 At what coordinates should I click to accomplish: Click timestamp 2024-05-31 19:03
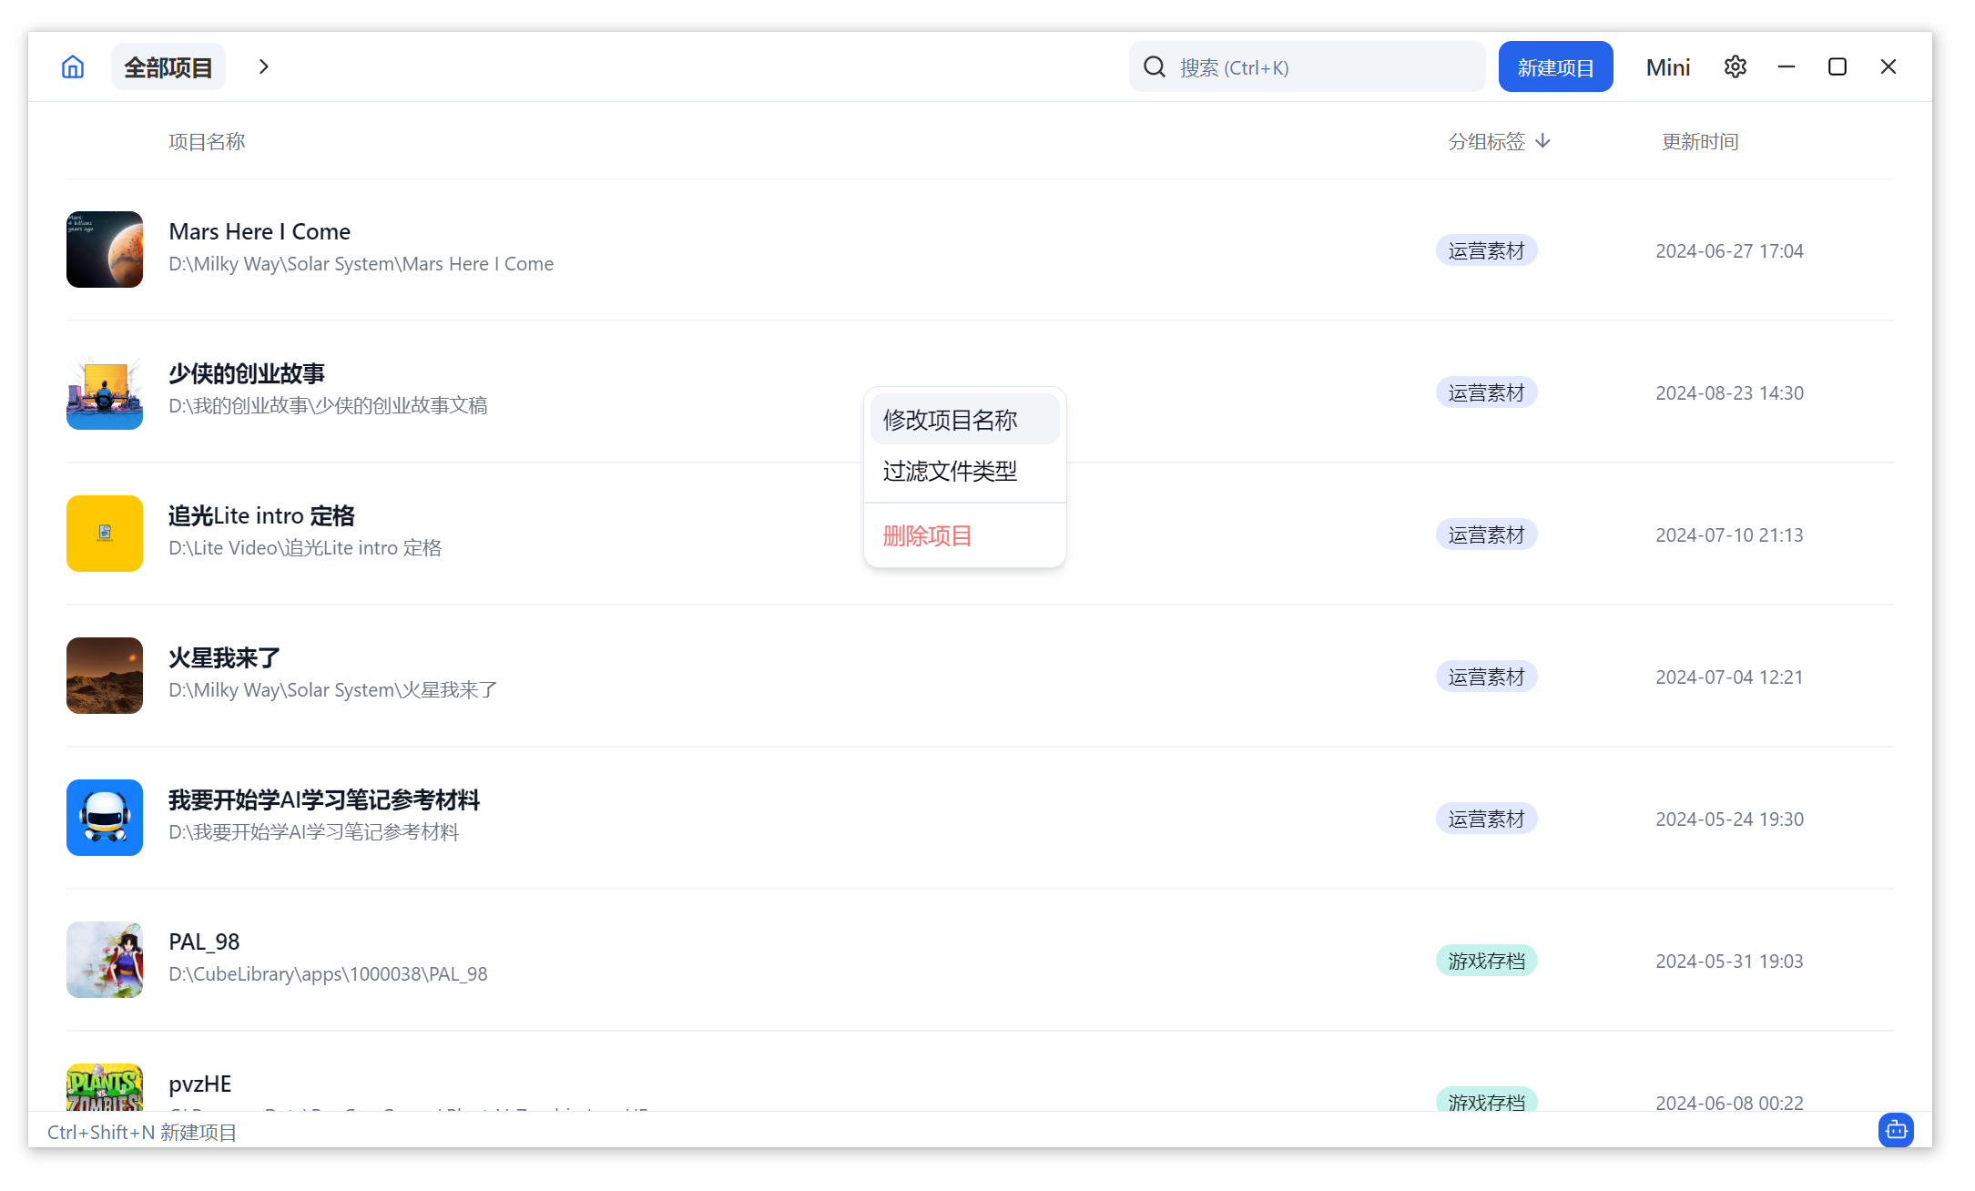1729,961
